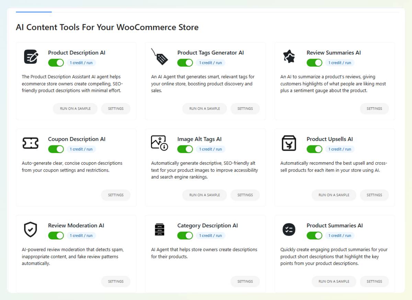Switch off Coupon Description AI
Viewport: 412px width, 300px height.
(x=56, y=149)
